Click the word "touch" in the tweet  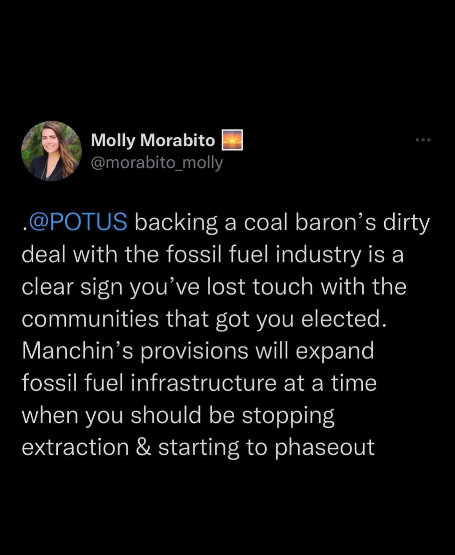(x=283, y=287)
